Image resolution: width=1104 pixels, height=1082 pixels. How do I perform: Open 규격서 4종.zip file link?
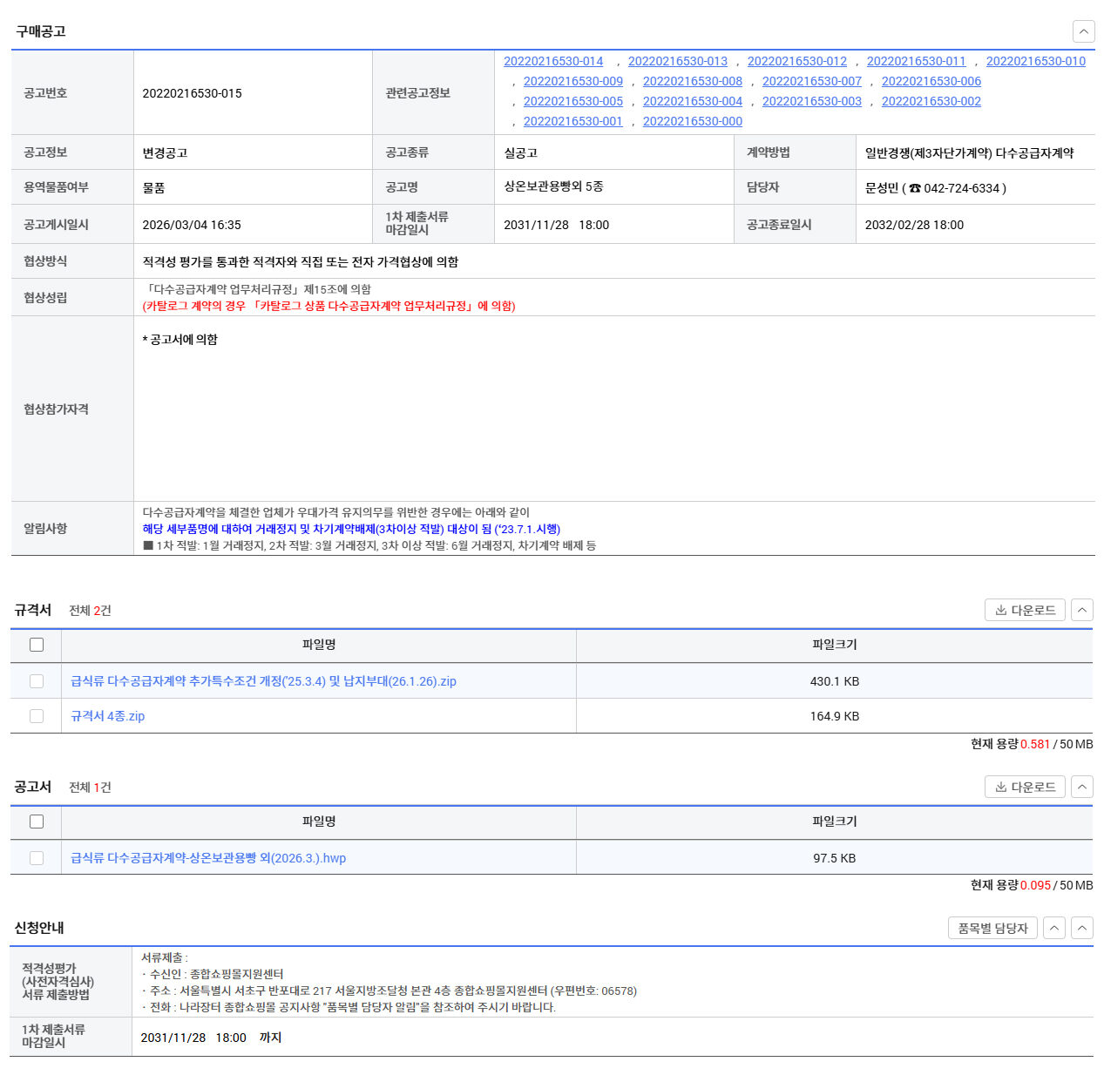coord(107,716)
